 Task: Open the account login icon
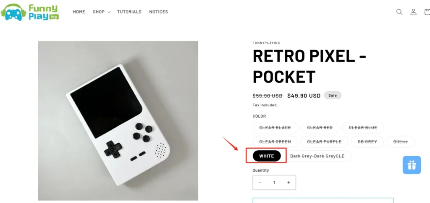413,12
